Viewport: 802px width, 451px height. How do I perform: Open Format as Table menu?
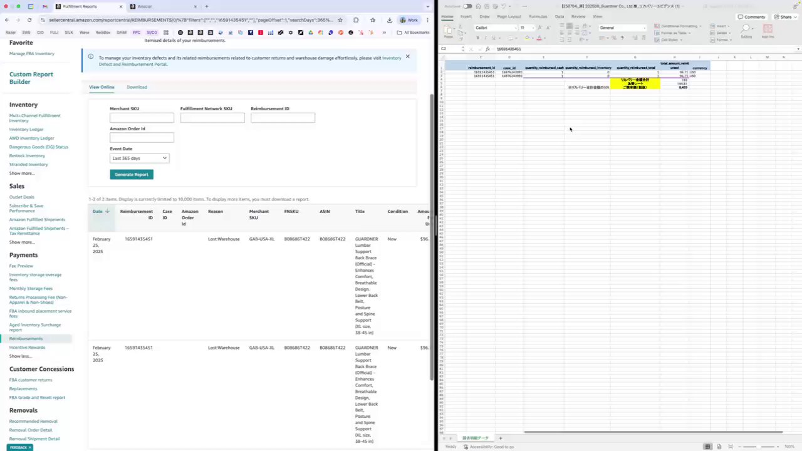pos(674,33)
